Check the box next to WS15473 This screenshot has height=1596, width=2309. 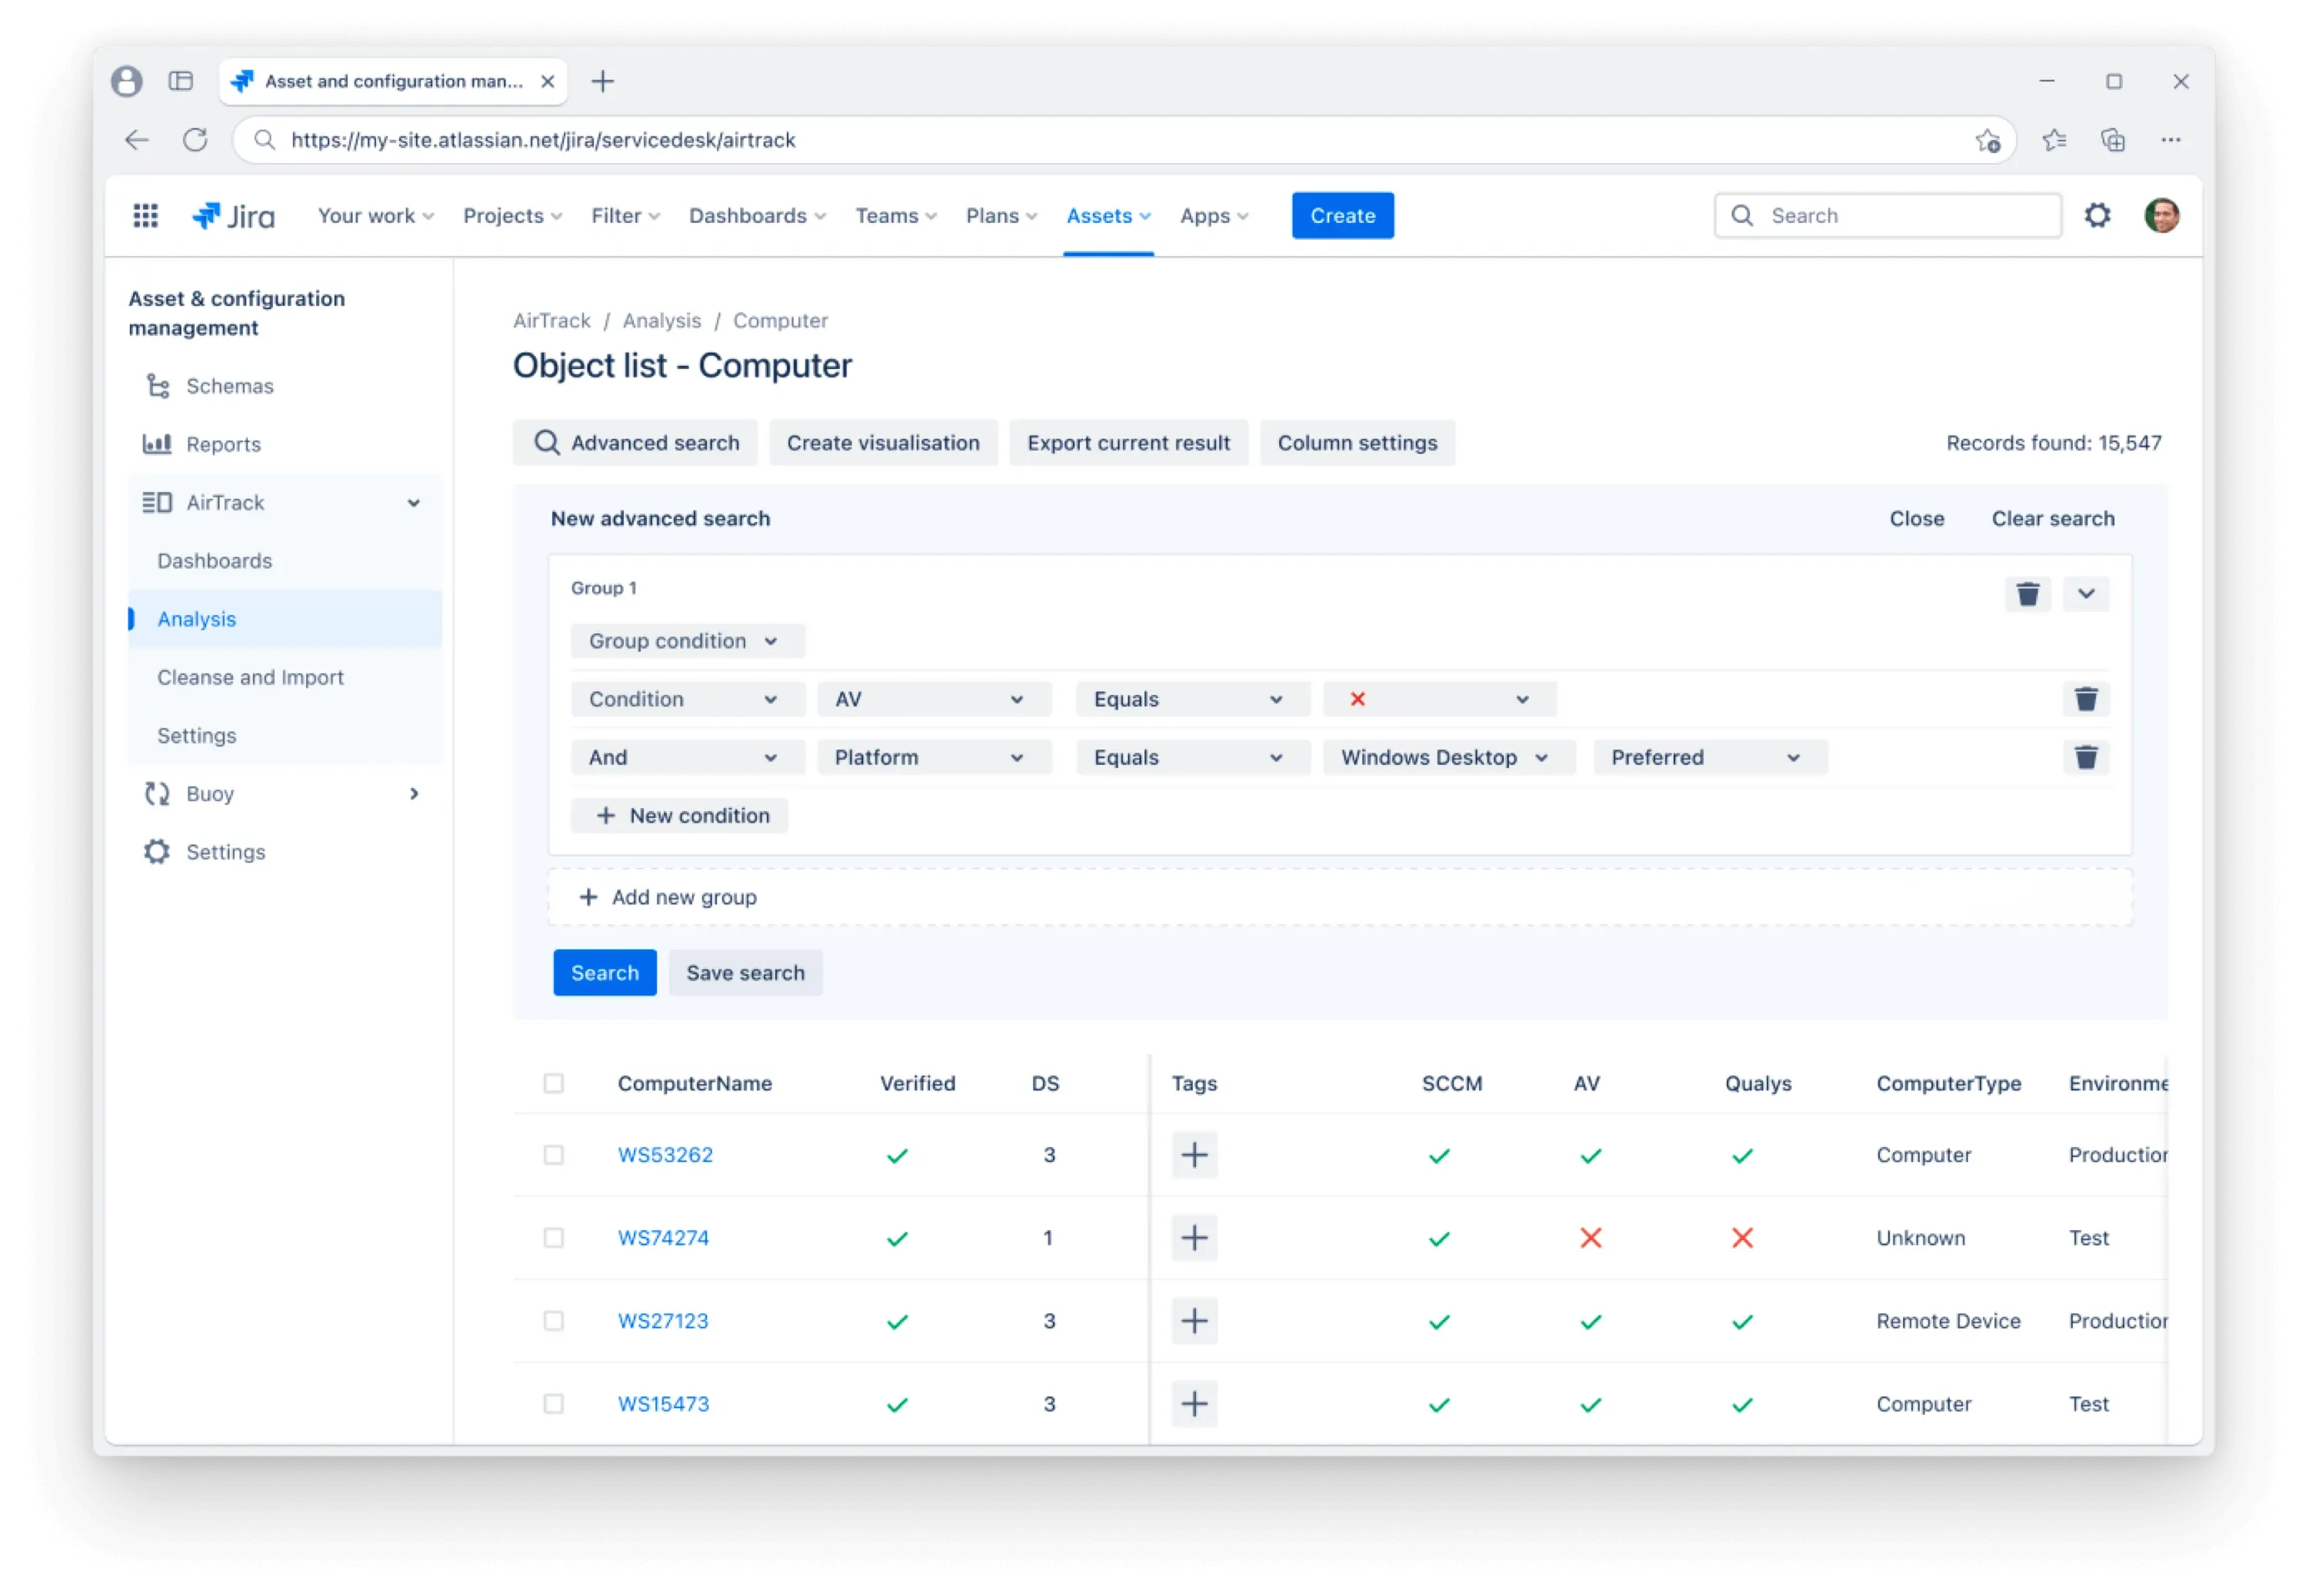555,1403
